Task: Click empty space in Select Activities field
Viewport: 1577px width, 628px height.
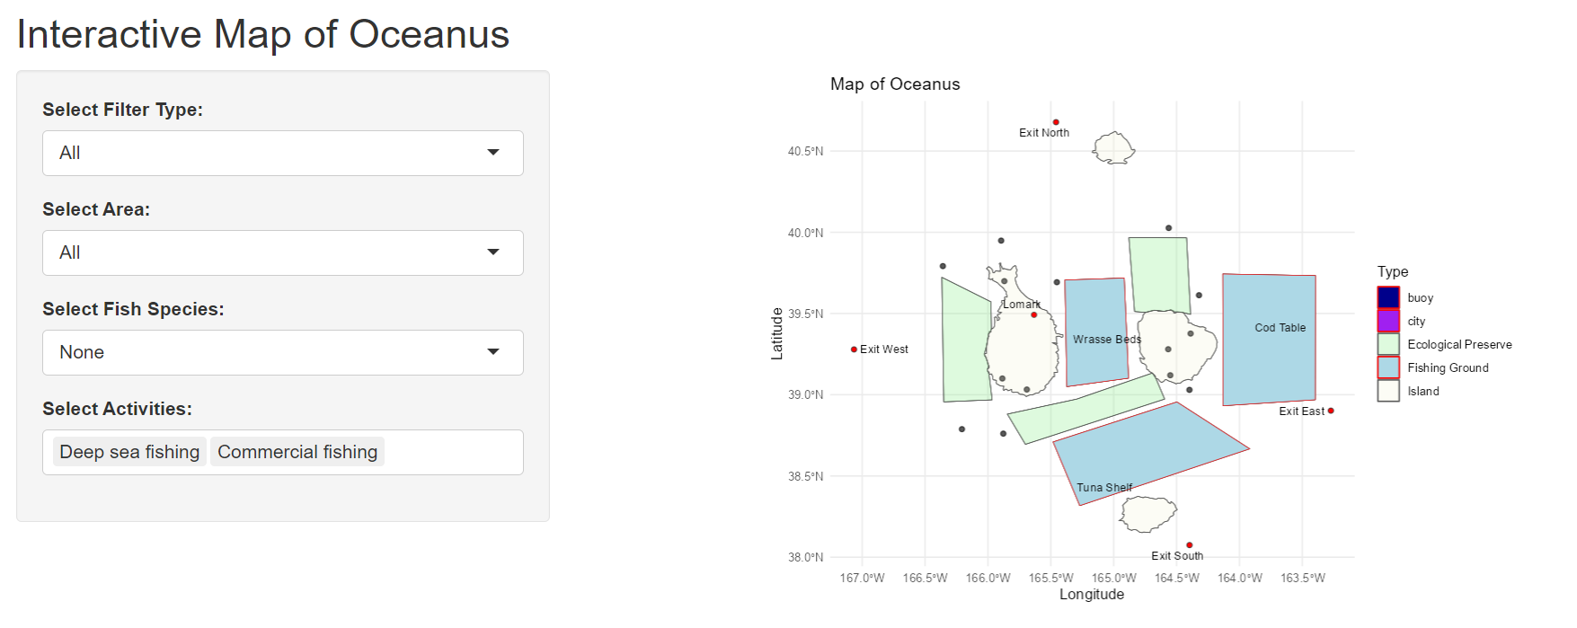Action: click(x=453, y=452)
